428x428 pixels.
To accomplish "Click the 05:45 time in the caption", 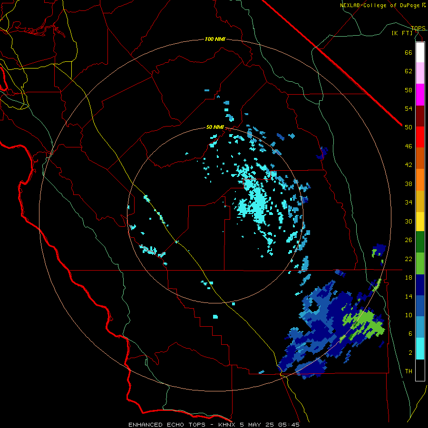I will 289,425.
